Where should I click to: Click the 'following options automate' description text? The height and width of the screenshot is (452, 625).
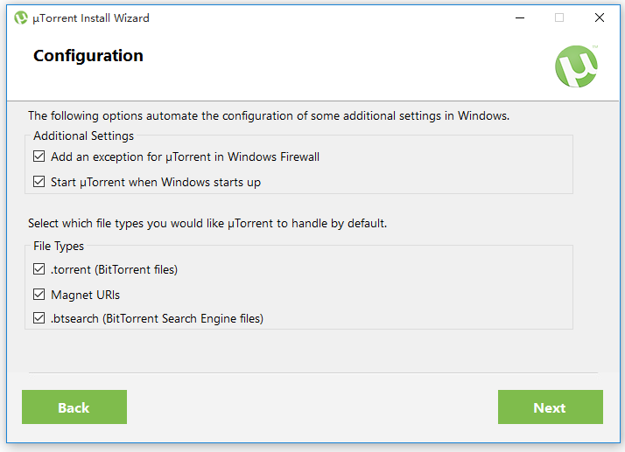(x=268, y=115)
